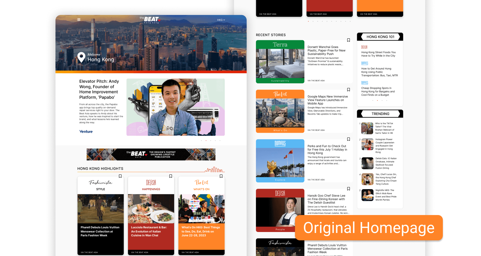Open Hansik Goo Chef Steve Lee headline
The width and height of the screenshot is (481, 256).
click(x=326, y=199)
